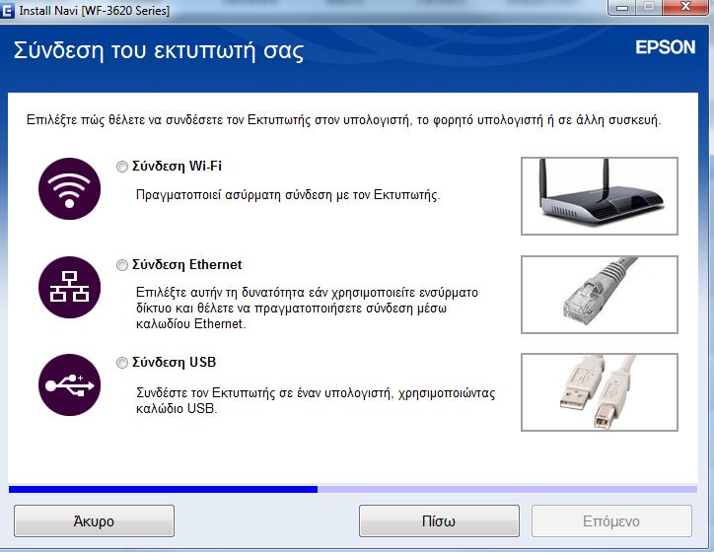Click the Σύνδεση USB label text

point(174,362)
